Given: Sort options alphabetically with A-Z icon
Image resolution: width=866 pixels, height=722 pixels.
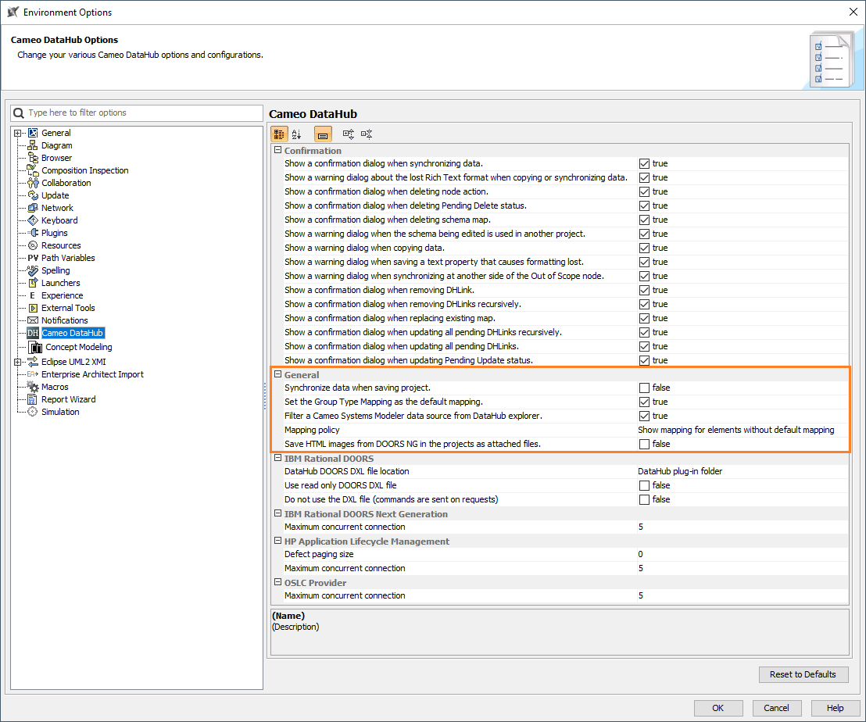Looking at the screenshot, I should pyautogui.click(x=298, y=134).
